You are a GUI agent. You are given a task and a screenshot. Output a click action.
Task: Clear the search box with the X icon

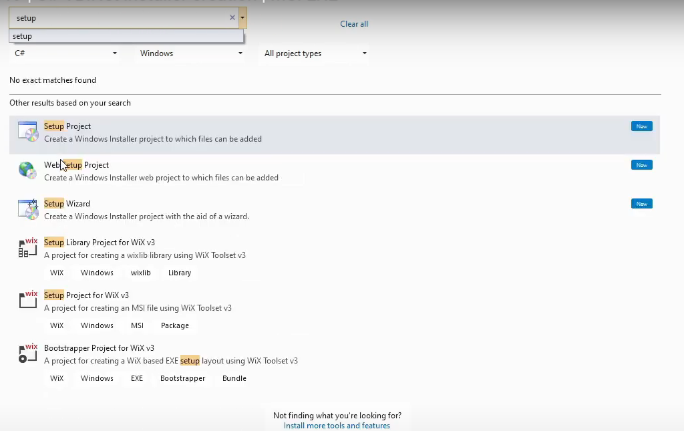(x=232, y=18)
